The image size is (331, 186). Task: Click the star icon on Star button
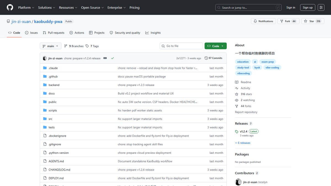(306, 21)
